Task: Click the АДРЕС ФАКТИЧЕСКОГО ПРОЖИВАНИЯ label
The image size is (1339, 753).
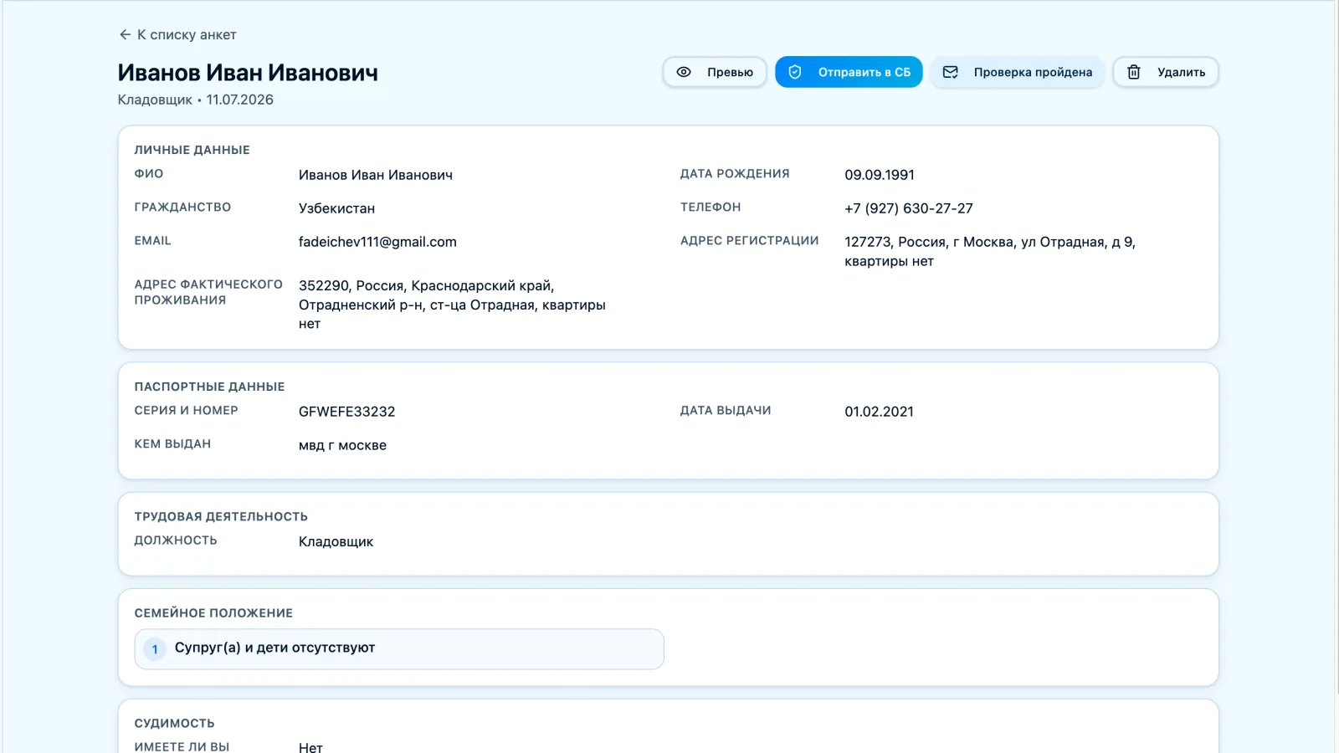Action: point(208,292)
